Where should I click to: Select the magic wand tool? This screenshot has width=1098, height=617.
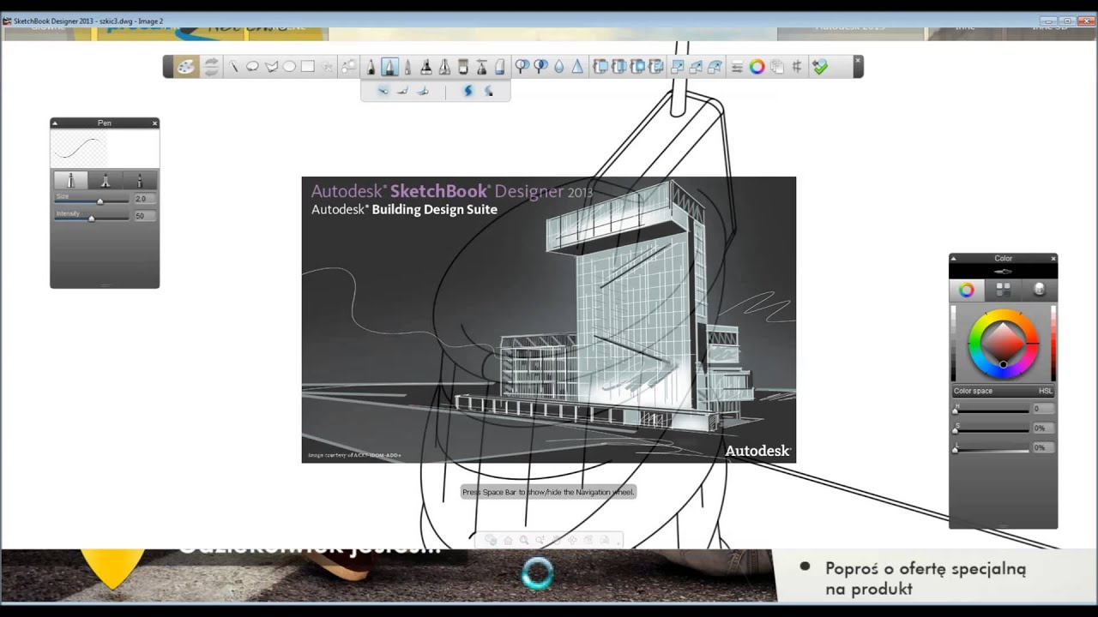tap(327, 67)
